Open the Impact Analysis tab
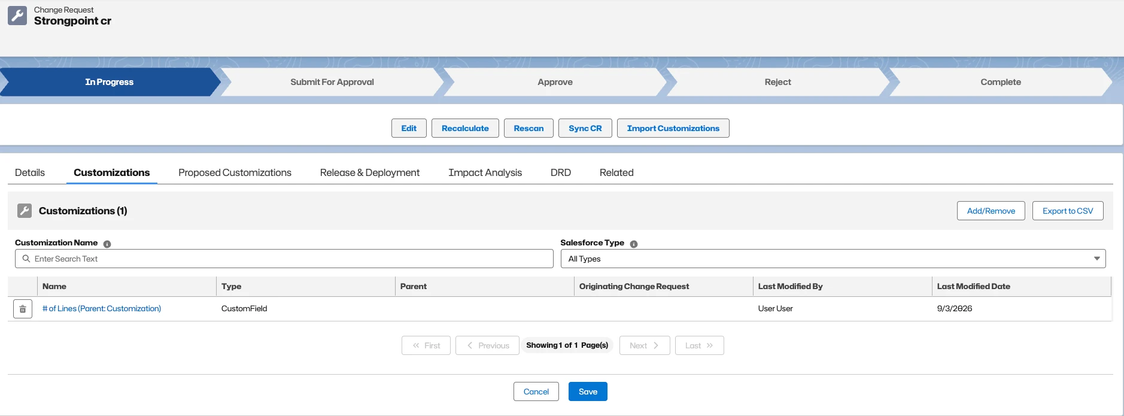1124x416 pixels. (x=485, y=172)
